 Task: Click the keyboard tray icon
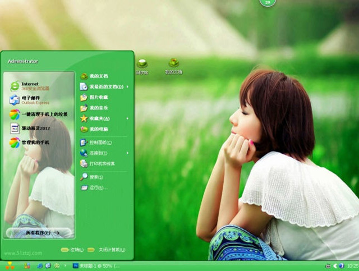click(x=328, y=266)
